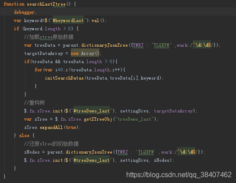The image size is (236, 183).
Task: Click first $.fn.zTree.init call with targetDataArray
Action: pos(111,111)
